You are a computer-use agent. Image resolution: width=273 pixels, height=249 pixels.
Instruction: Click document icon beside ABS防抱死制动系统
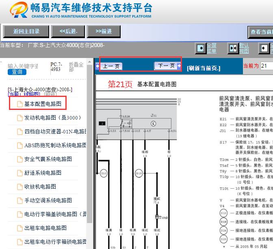[20, 146]
